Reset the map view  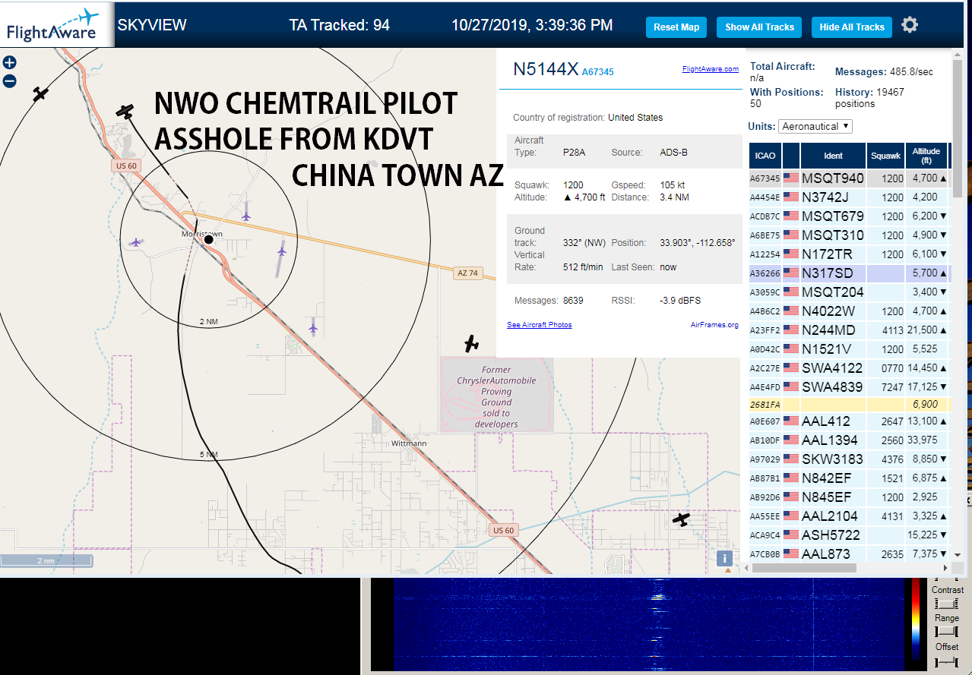[x=676, y=27]
